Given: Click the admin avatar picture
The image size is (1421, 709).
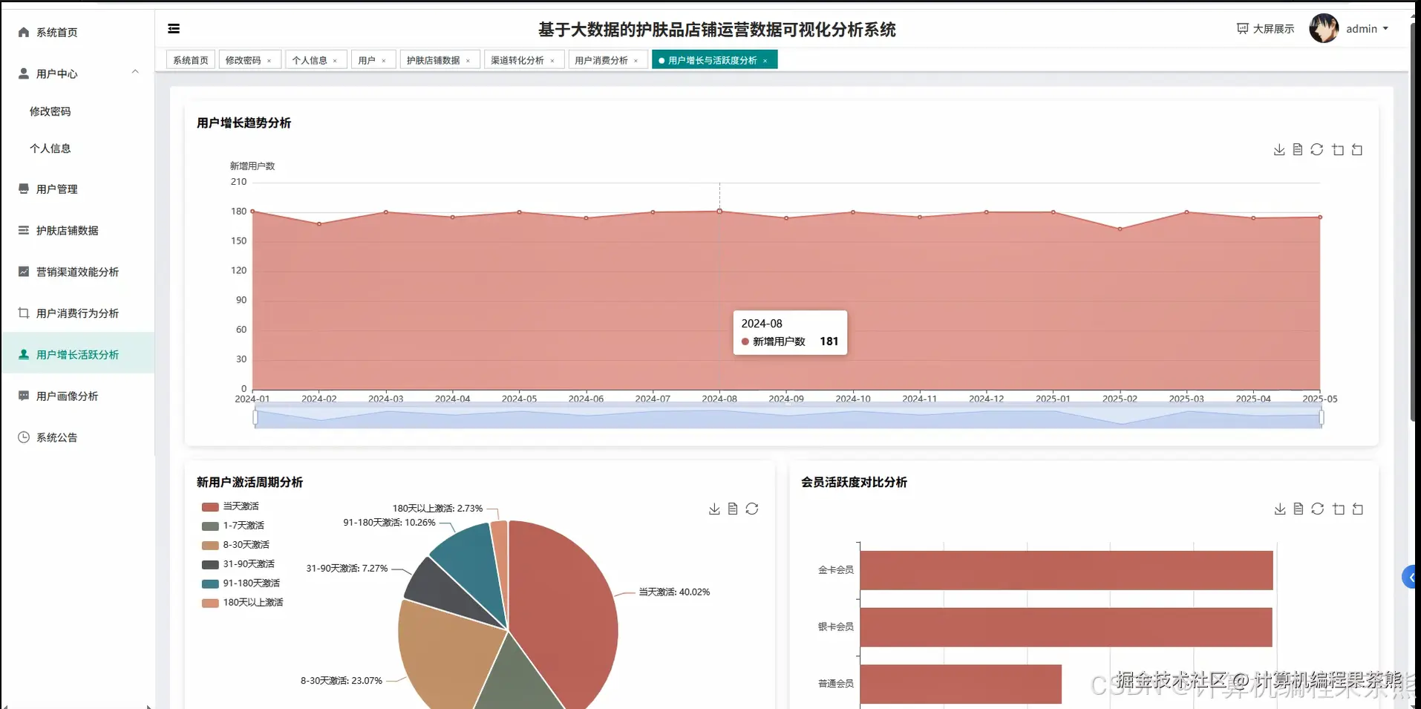Looking at the screenshot, I should [x=1324, y=28].
